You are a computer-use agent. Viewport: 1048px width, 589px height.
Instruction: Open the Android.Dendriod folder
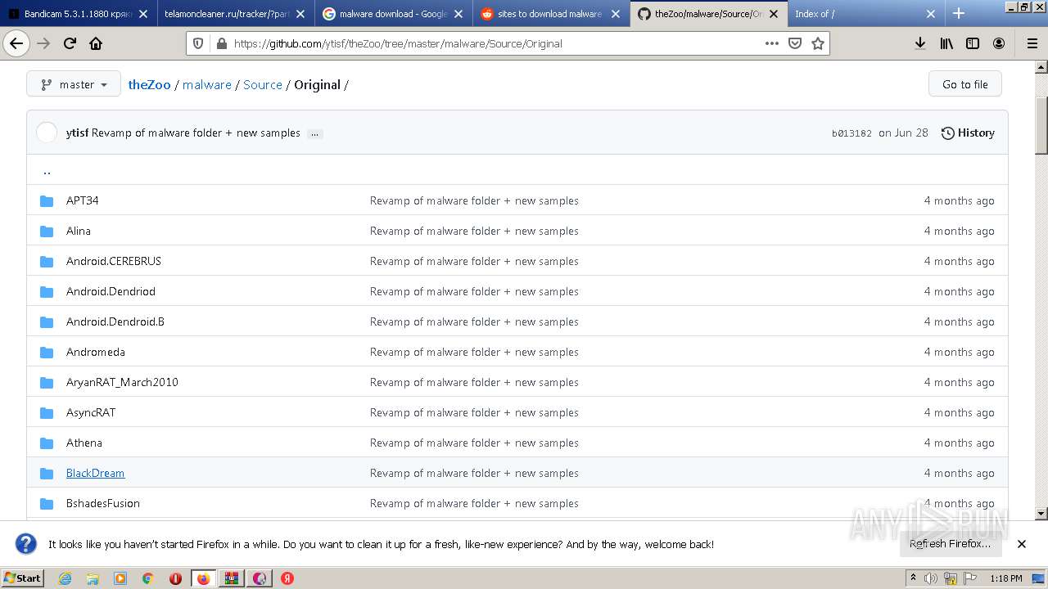(111, 291)
